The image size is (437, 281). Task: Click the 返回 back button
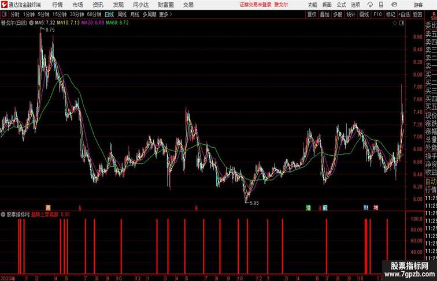point(417,14)
